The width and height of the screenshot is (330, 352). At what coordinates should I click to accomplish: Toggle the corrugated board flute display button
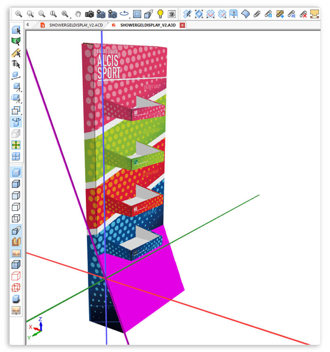coord(16,241)
